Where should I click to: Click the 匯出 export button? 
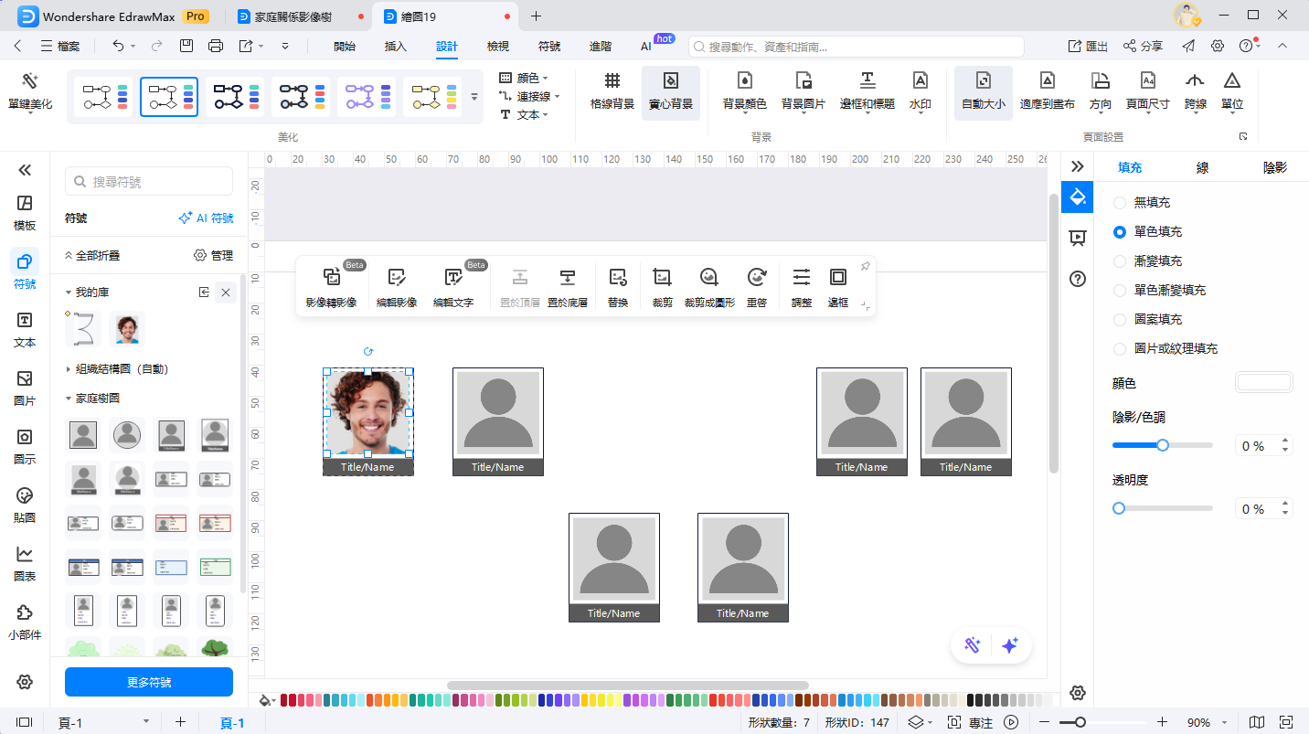point(1088,46)
